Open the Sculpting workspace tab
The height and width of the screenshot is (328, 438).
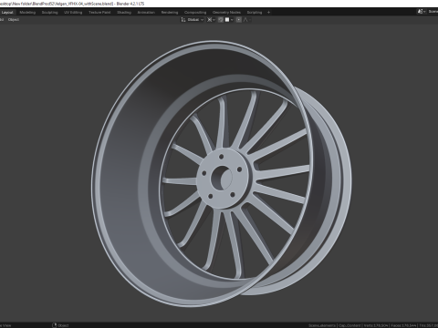(49, 13)
